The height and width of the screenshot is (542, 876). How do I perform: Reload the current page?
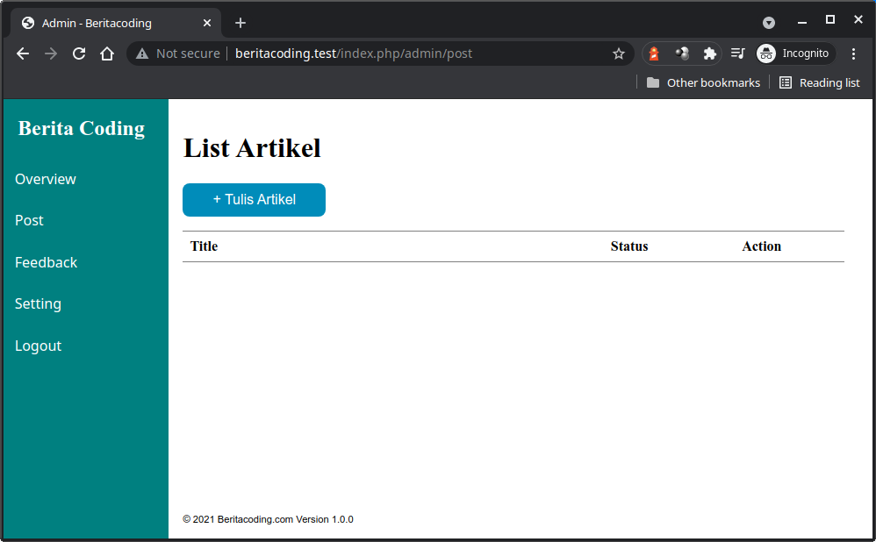[79, 53]
